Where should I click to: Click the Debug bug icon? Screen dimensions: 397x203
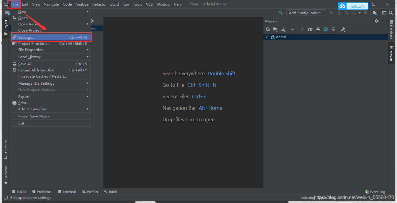[339, 13]
